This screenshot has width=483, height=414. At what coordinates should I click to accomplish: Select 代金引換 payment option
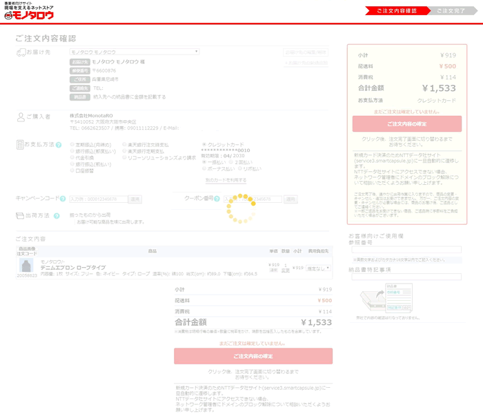tap(72, 157)
